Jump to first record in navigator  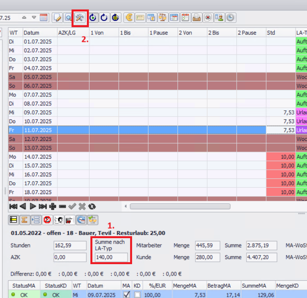pos(13,206)
